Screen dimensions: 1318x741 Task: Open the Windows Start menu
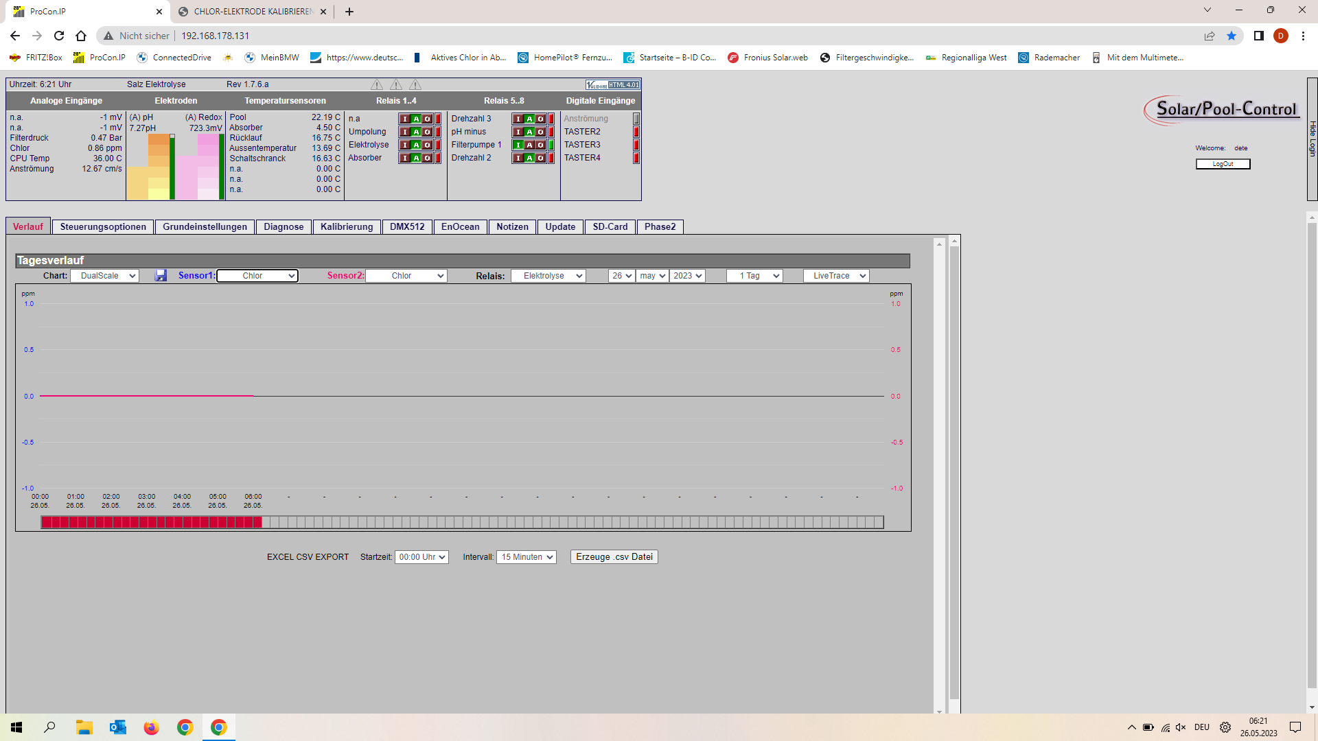(16, 727)
